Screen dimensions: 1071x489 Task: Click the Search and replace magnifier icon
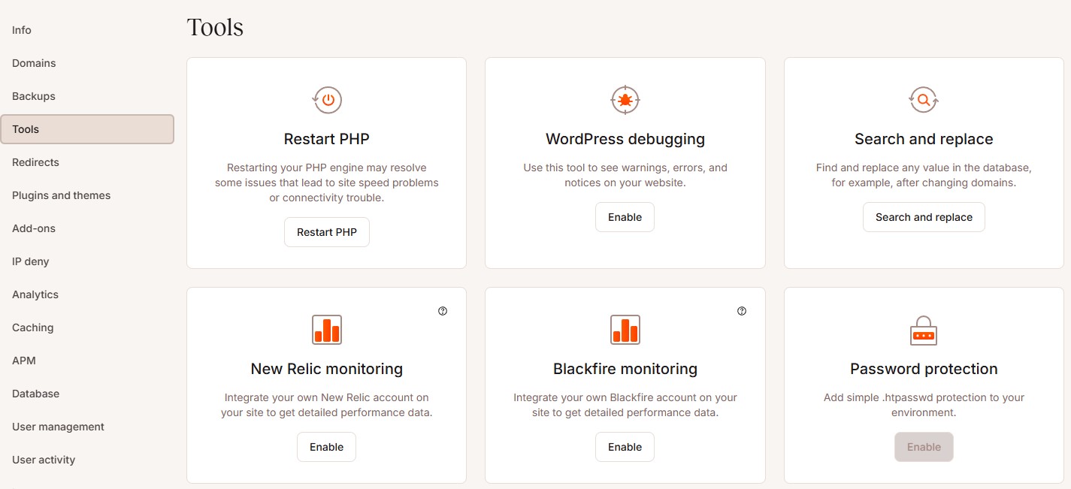tap(924, 99)
